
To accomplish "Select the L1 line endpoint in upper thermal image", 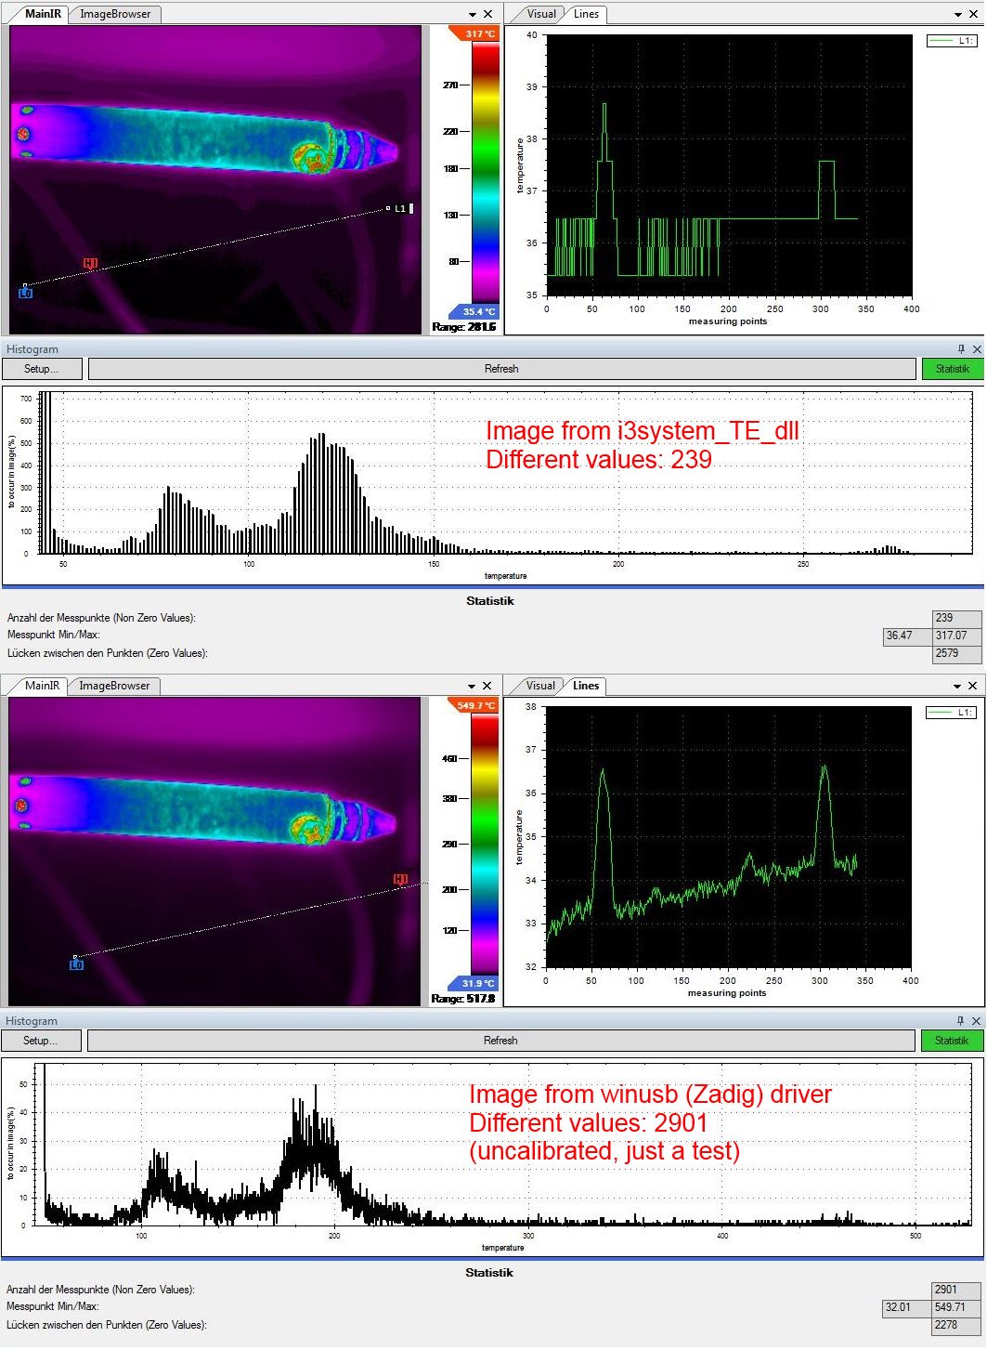I will (x=389, y=209).
